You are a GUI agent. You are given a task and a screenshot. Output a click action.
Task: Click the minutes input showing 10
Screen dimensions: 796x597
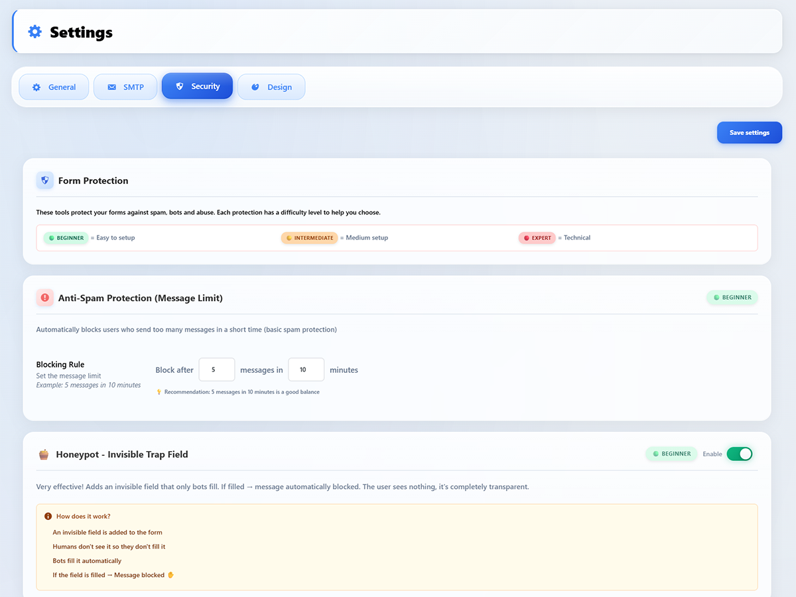[306, 369]
